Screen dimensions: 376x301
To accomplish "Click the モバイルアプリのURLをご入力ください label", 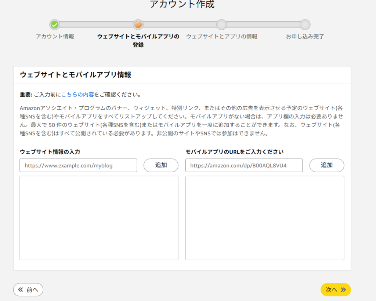I will click(x=234, y=152).
